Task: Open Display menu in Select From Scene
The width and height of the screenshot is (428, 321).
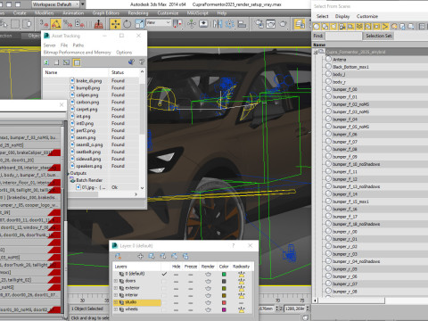Action: (342, 16)
